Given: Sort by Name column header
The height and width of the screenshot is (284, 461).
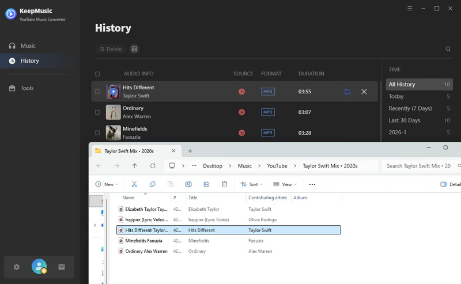Looking at the screenshot, I should coord(129,198).
